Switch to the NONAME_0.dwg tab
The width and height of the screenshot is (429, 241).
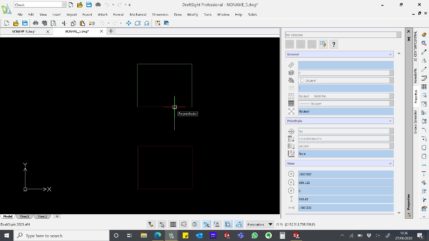24,31
